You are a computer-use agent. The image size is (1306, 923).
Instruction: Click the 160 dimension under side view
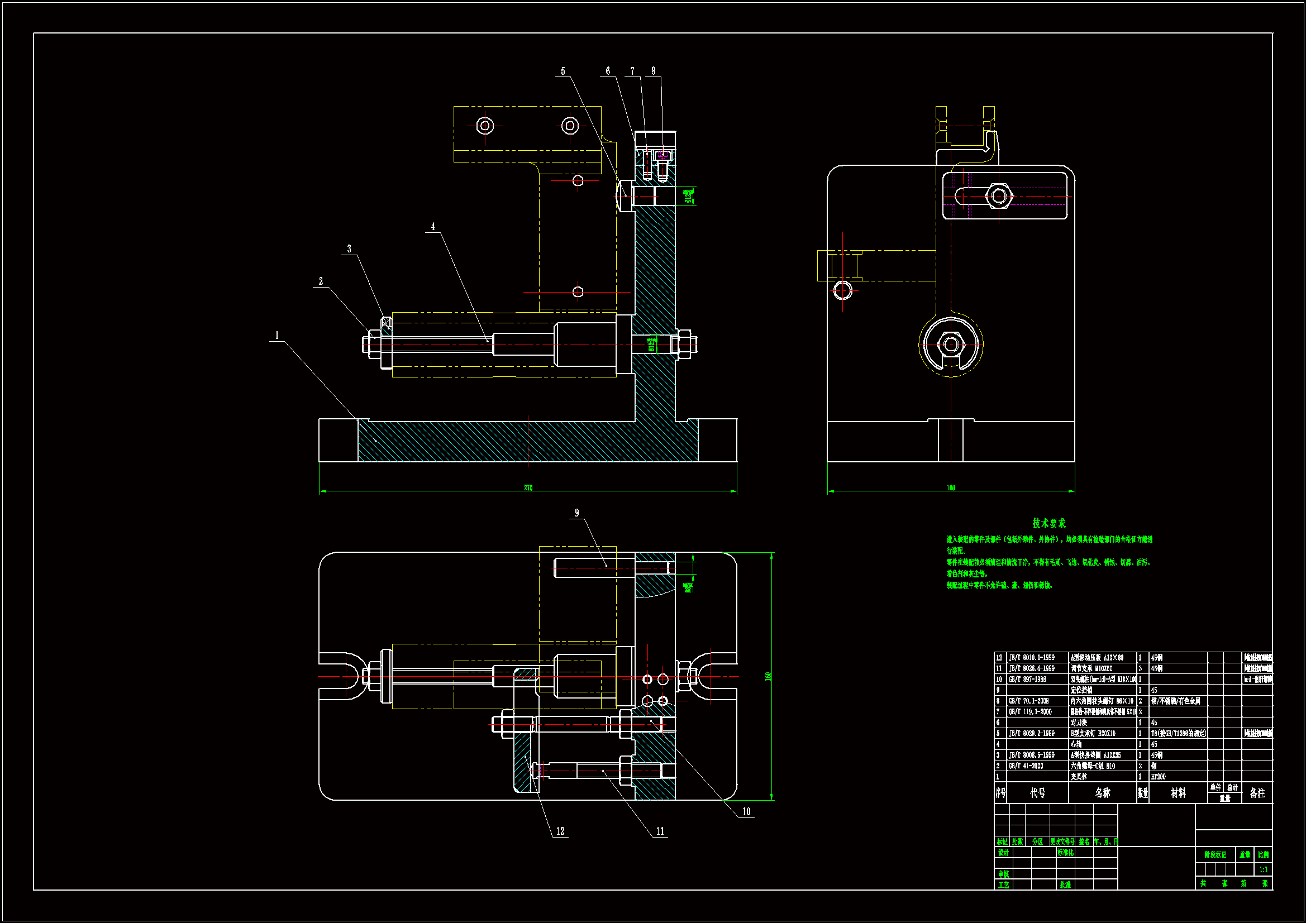951,488
